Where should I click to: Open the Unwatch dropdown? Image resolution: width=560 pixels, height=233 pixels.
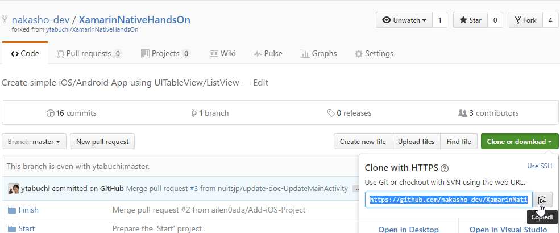click(404, 20)
